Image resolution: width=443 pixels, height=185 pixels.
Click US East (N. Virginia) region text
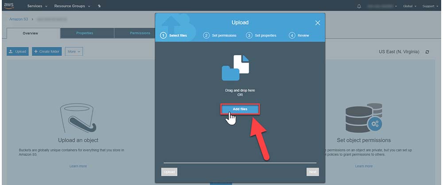click(399, 52)
